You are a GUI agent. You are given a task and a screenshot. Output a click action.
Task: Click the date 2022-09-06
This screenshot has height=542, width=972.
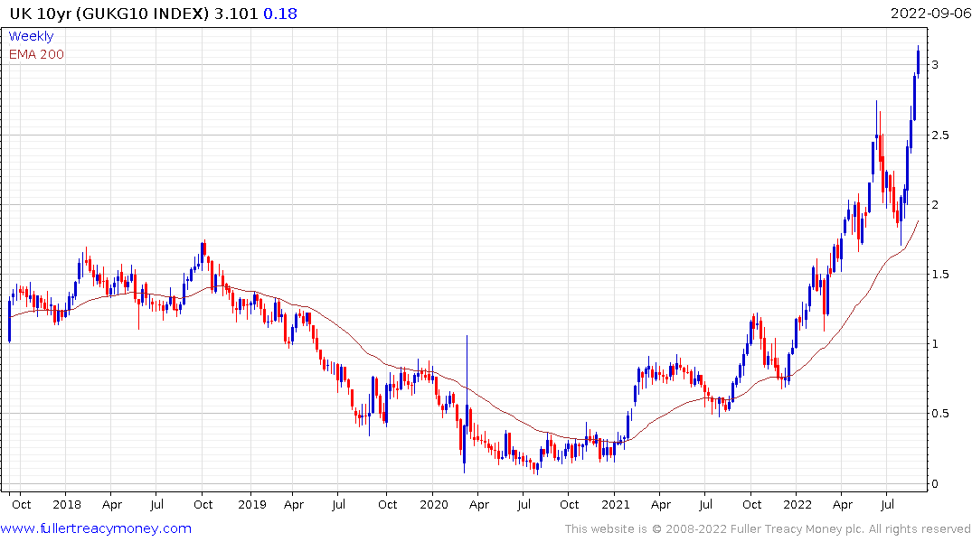pos(930,14)
